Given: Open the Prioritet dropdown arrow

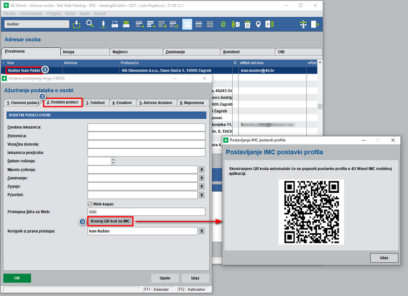Looking at the screenshot, I should pyautogui.click(x=202, y=195).
